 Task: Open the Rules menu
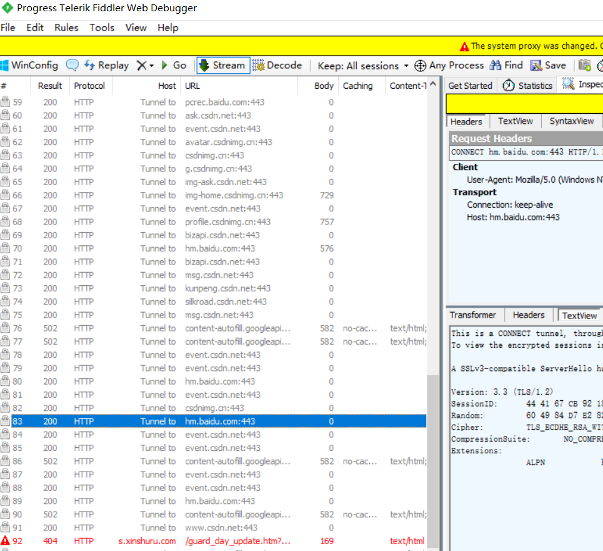pos(66,28)
